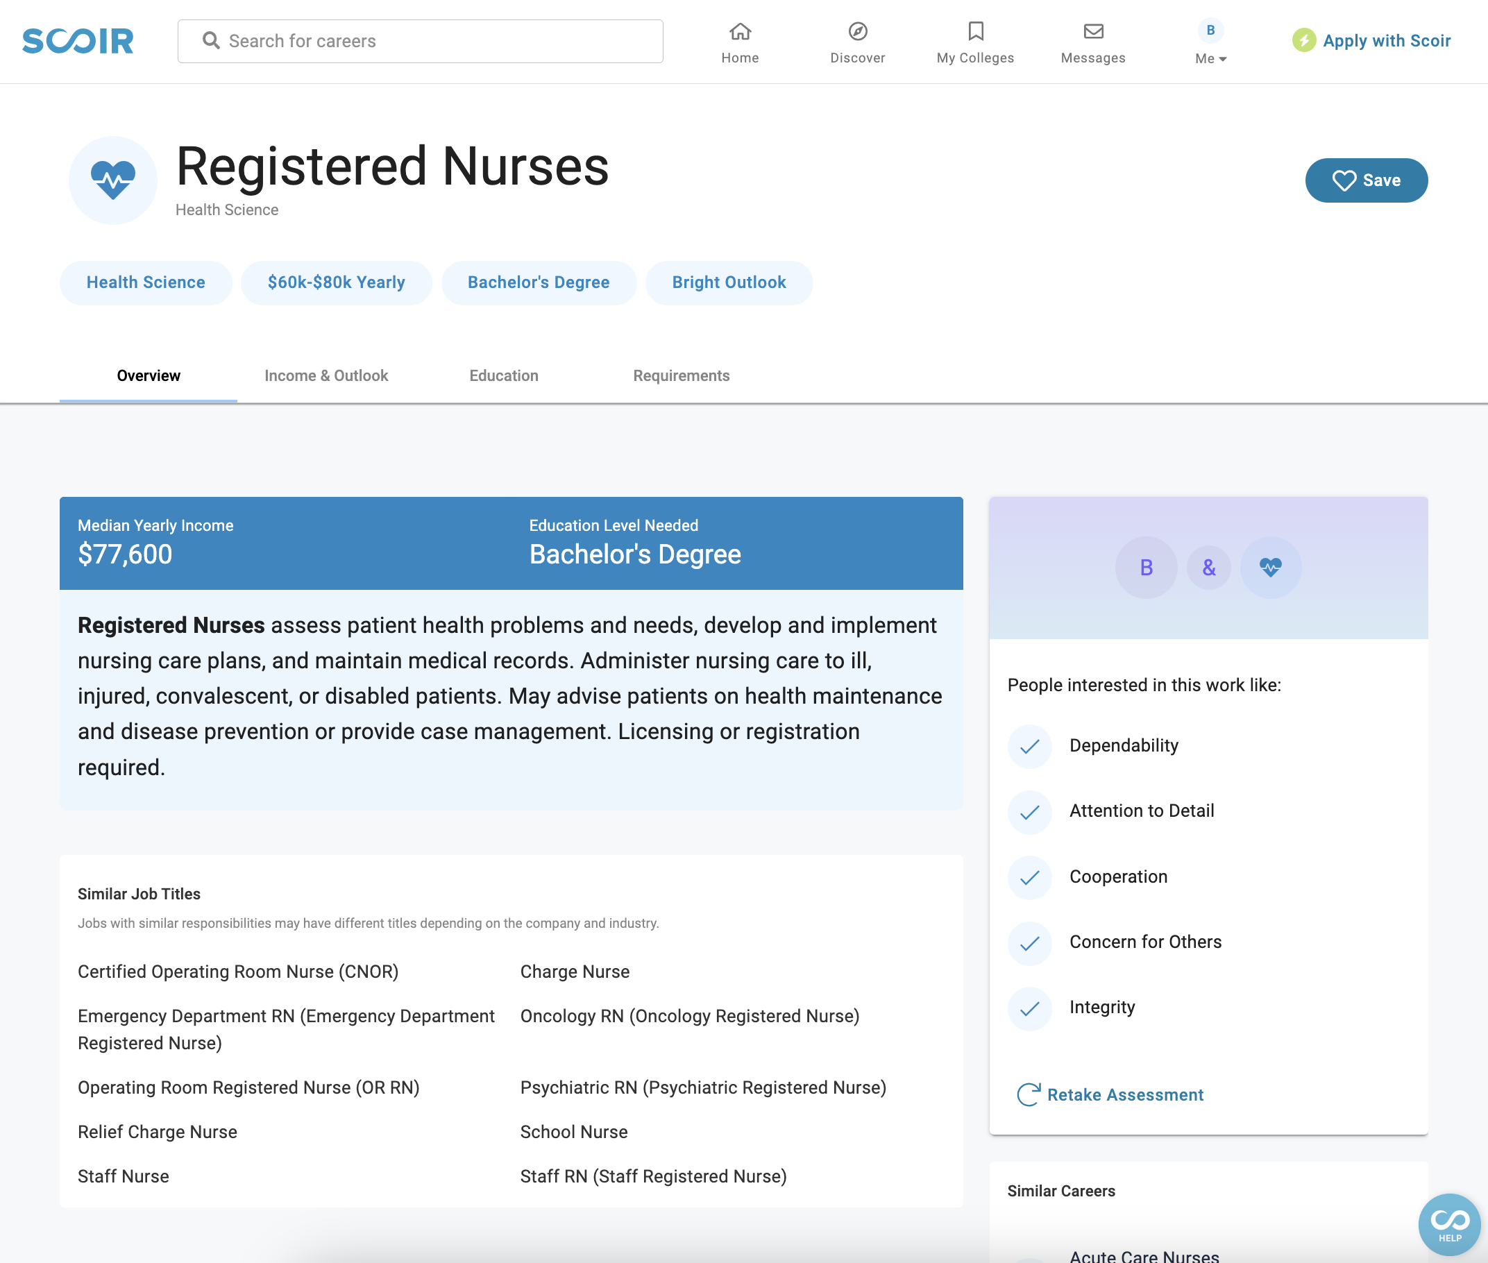Click Retake Assessment link
This screenshot has height=1263, width=1488.
click(1124, 1095)
